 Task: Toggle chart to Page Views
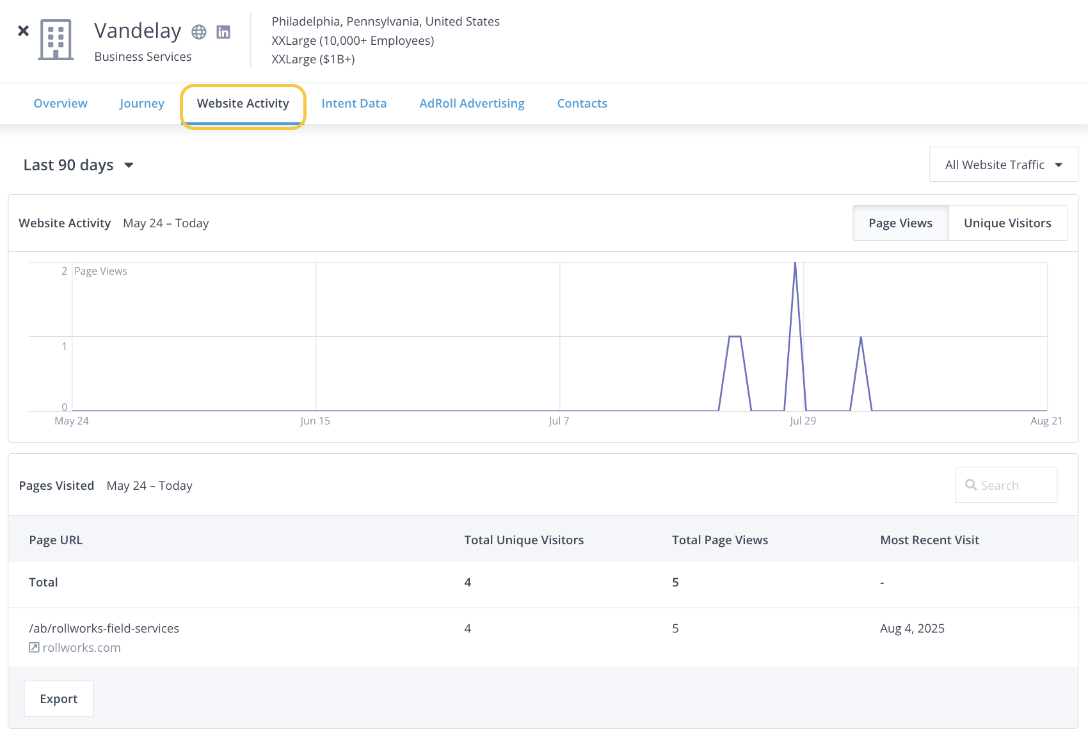900,223
